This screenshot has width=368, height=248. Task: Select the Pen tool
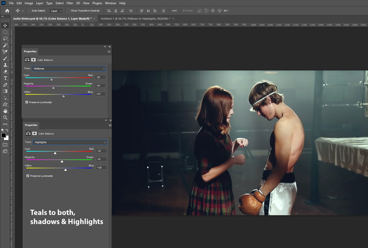(x=5, y=85)
